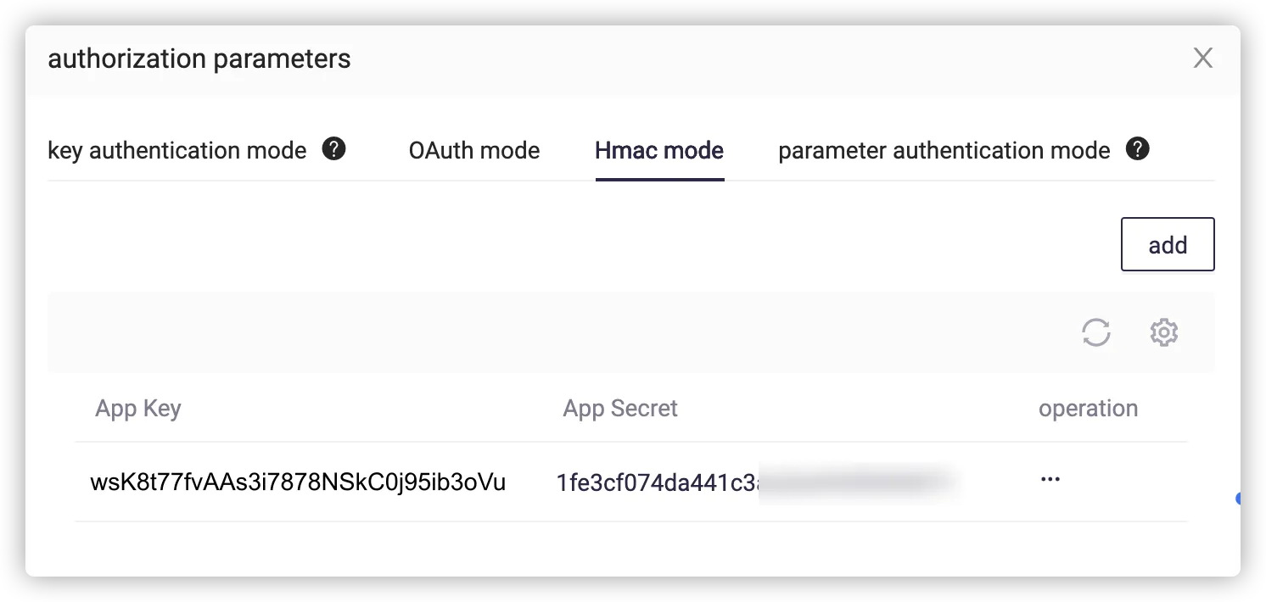Click help icon beside key authentication mode

pyautogui.click(x=334, y=149)
